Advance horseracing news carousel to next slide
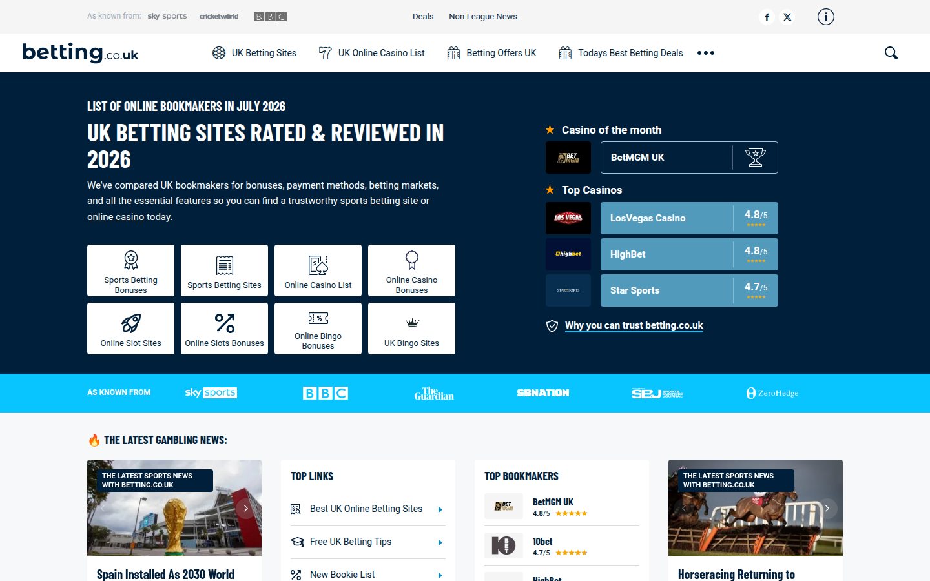The height and width of the screenshot is (581, 930). 827,508
